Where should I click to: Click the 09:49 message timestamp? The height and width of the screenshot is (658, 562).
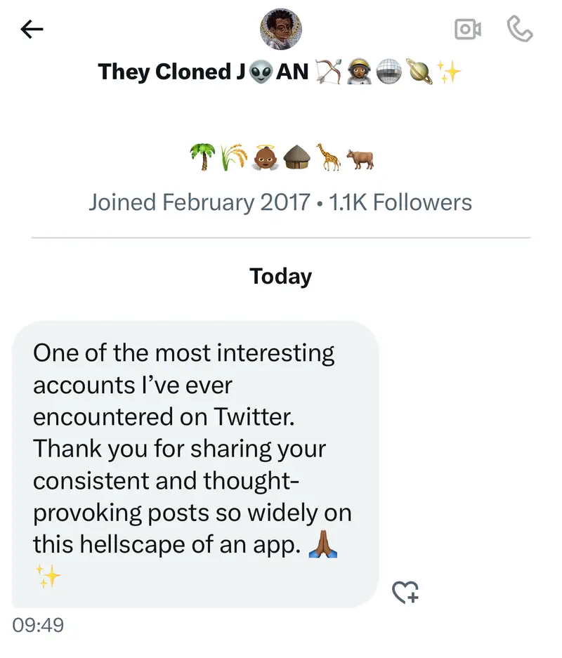tap(38, 625)
